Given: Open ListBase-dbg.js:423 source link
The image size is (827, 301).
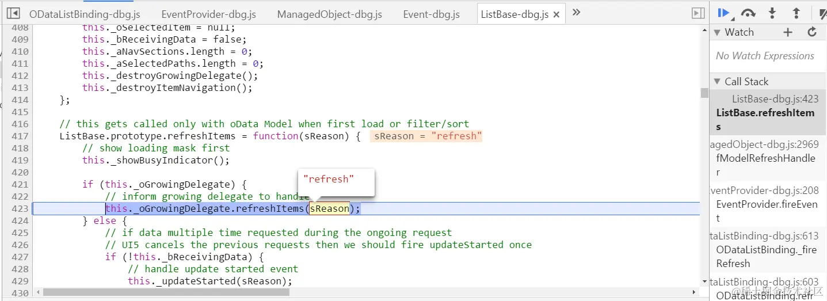Looking at the screenshot, I should [x=775, y=99].
